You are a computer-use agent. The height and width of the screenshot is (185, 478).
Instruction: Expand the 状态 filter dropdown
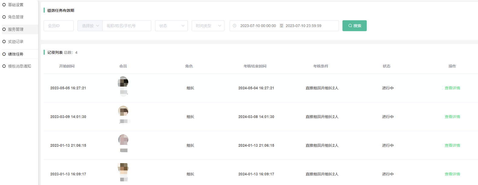171,26
